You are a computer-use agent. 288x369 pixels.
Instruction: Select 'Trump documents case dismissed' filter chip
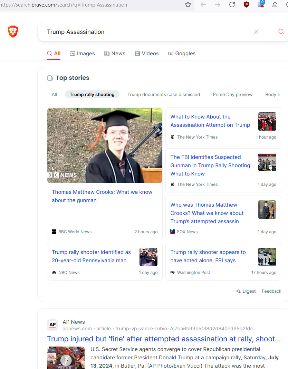coord(164,94)
